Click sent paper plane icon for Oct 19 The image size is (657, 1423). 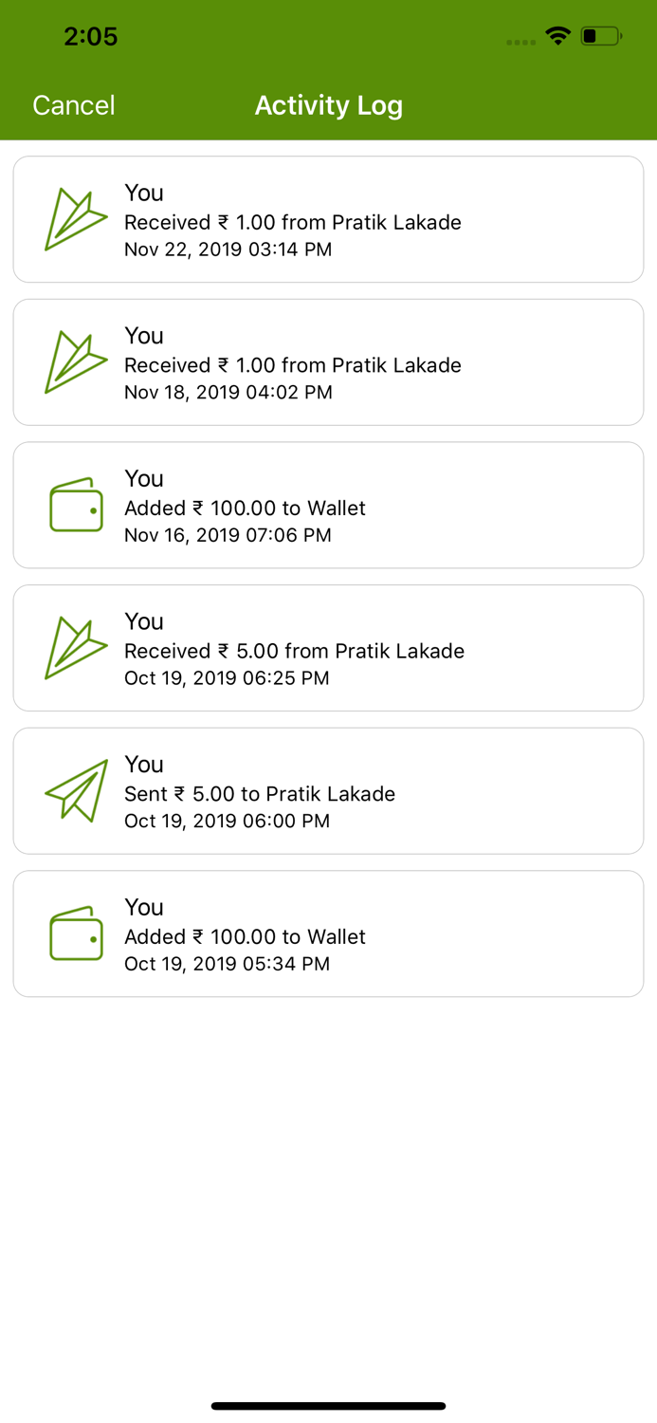[76, 790]
